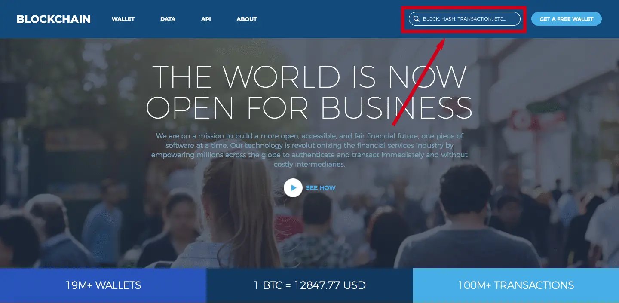The image size is (619, 303).
Task: Open the WALLET menu
Action: coord(123,19)
